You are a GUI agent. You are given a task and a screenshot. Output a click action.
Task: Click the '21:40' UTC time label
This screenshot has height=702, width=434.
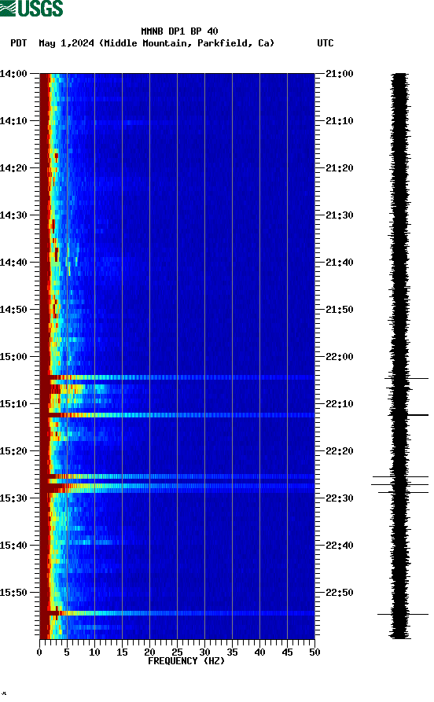click(340, 263)
